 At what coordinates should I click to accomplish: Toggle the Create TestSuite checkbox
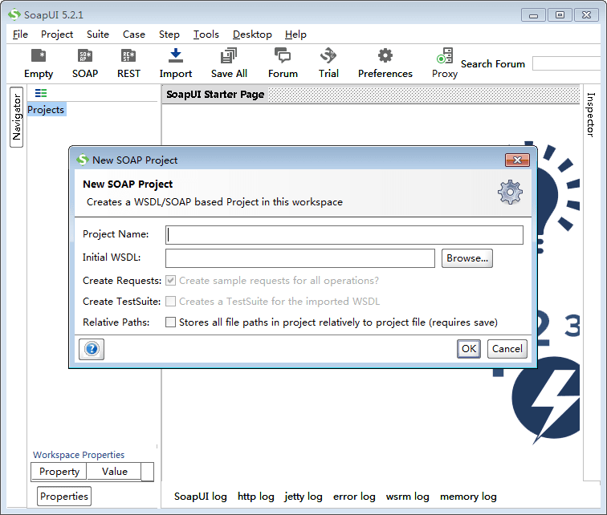170,302
